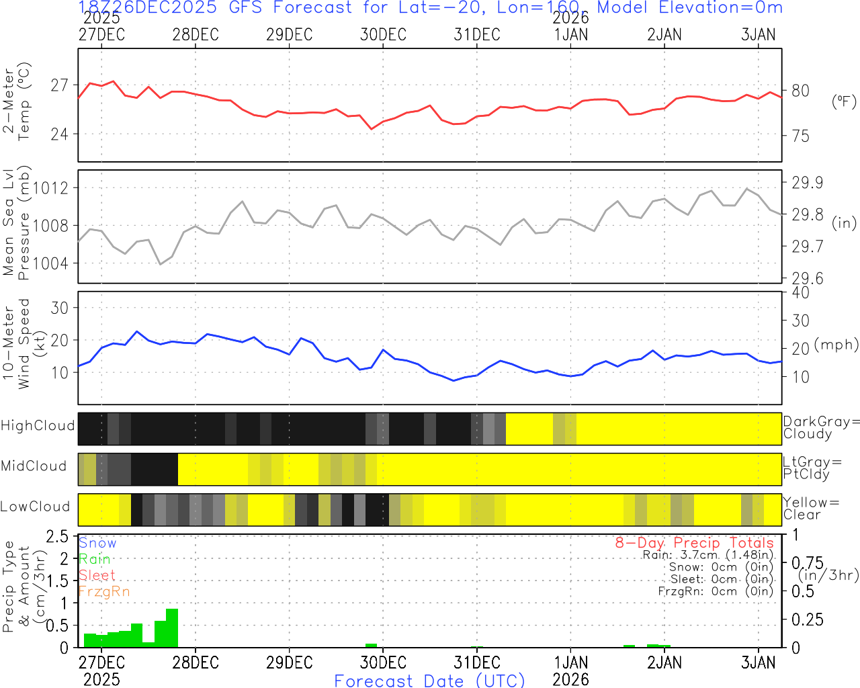Click the HighCloud row label
The height and width of the screenshot is (688, 860).
pos(38,426)
